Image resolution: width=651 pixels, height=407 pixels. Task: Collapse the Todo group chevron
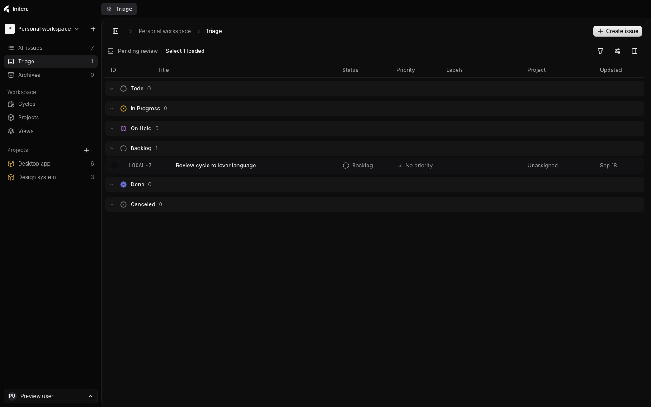[x=112, y=89]
